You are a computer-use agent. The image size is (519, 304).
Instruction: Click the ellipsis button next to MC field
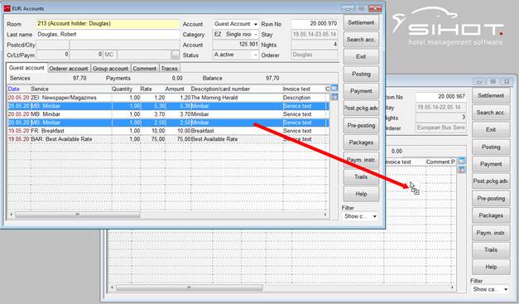point(175,55)
